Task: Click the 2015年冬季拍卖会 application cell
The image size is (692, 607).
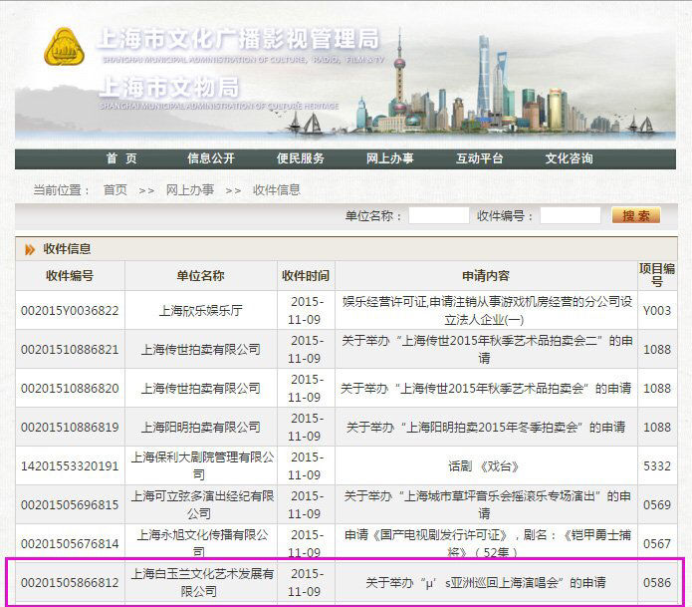Action: (x=486, y=428)
